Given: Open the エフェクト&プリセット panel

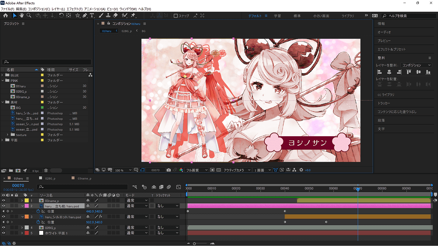Looking at the screenshot, I should pyautogui.click(x=391, y=49).
